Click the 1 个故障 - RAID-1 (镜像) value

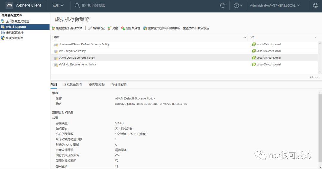tap(131, 134)
